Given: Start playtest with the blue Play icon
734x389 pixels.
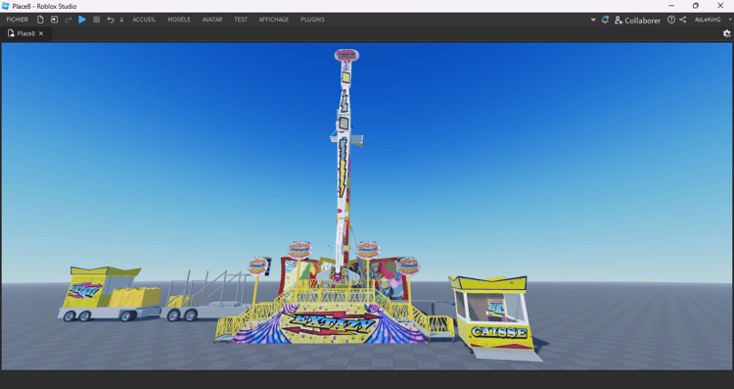Looking at the screenshot, I should 82,20.
